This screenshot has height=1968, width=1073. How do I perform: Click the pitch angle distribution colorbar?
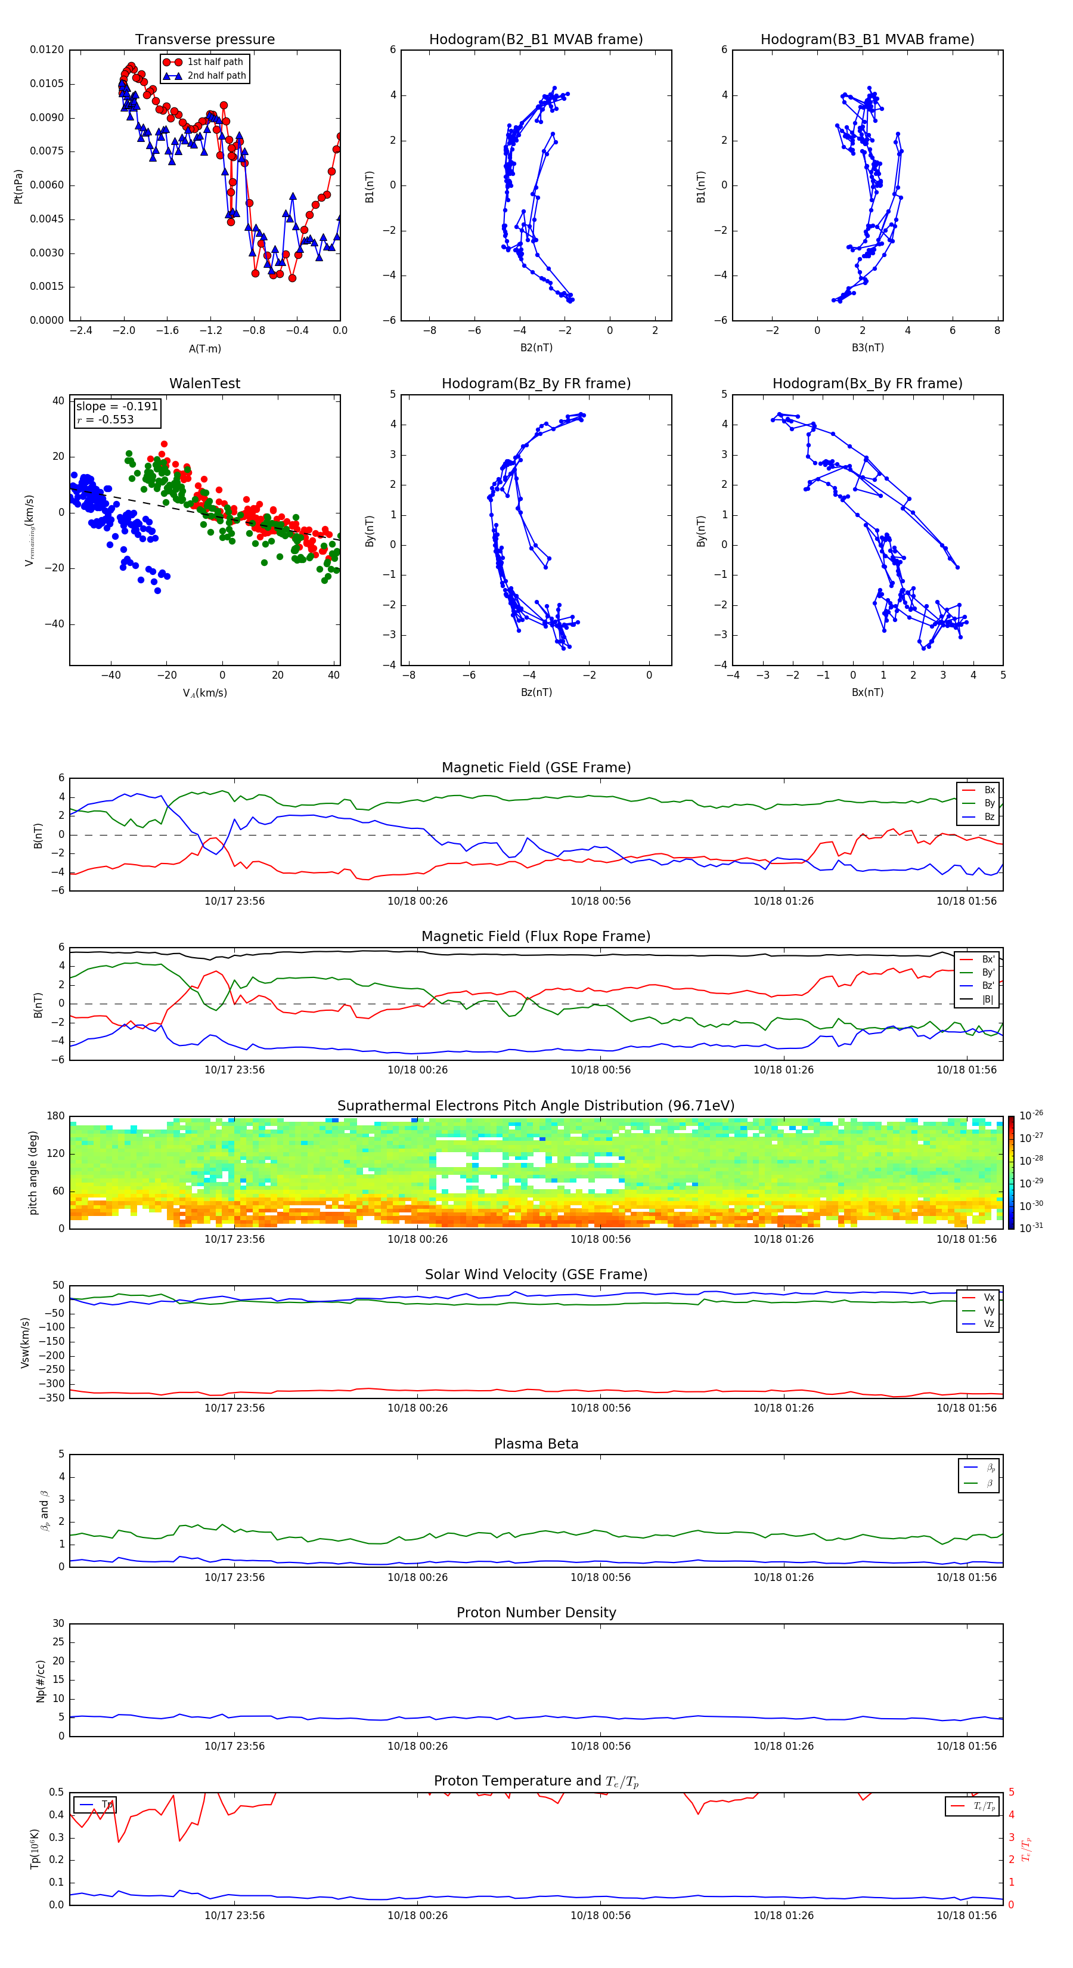(x=1011, y=1172)
